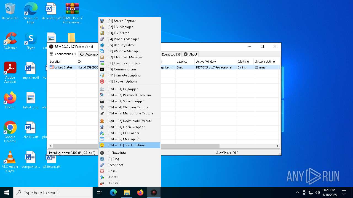Viewport: 353px width, 198px height.
Task: Click the Ping clock icon
Action: pyautogui.click(x=102, y=159)
